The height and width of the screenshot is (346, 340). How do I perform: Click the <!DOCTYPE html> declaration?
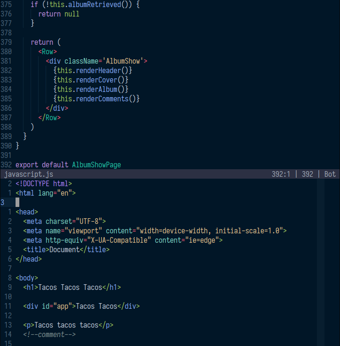tap(44, 184)
